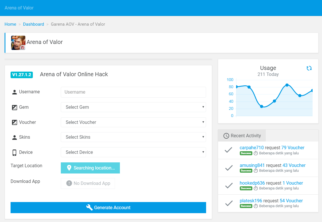Click the phone icon next to Device
The height and width of the screenshot is (222, 322).
(14, 152)
